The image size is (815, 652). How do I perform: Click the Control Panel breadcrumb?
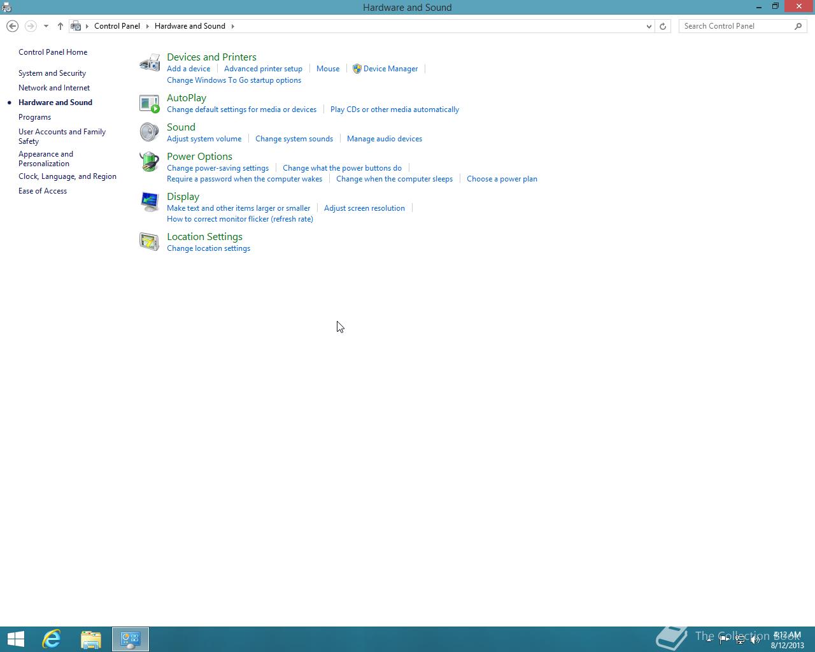tap(117, 26)
